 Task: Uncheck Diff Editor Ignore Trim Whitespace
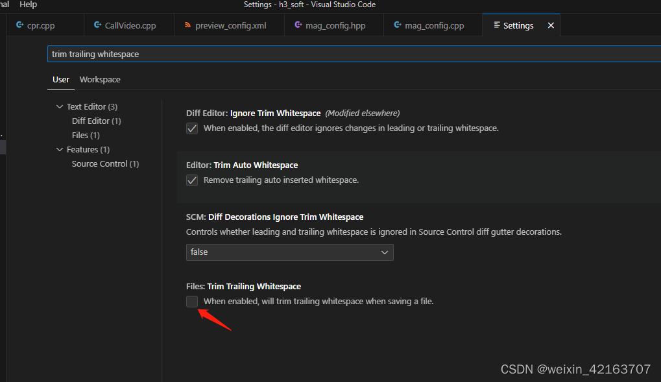(x=192, y=128)
